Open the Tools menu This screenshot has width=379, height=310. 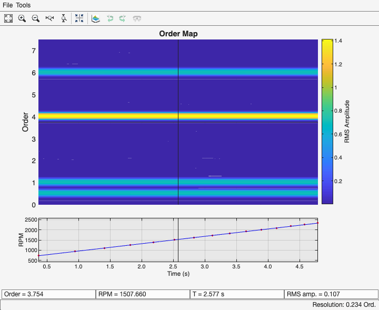pyautogui.click(x=23, y=5)
